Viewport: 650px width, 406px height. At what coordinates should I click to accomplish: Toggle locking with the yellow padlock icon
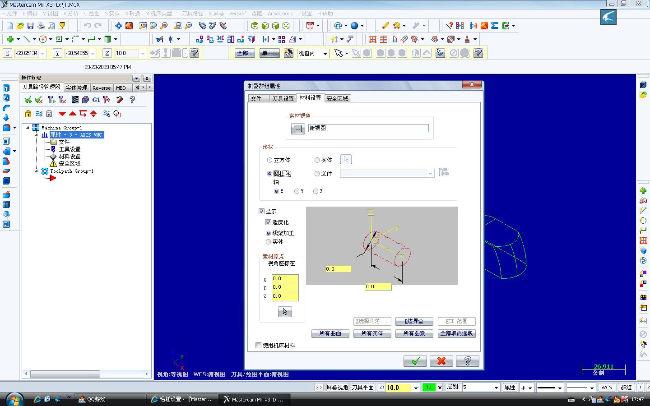point(28,114)
